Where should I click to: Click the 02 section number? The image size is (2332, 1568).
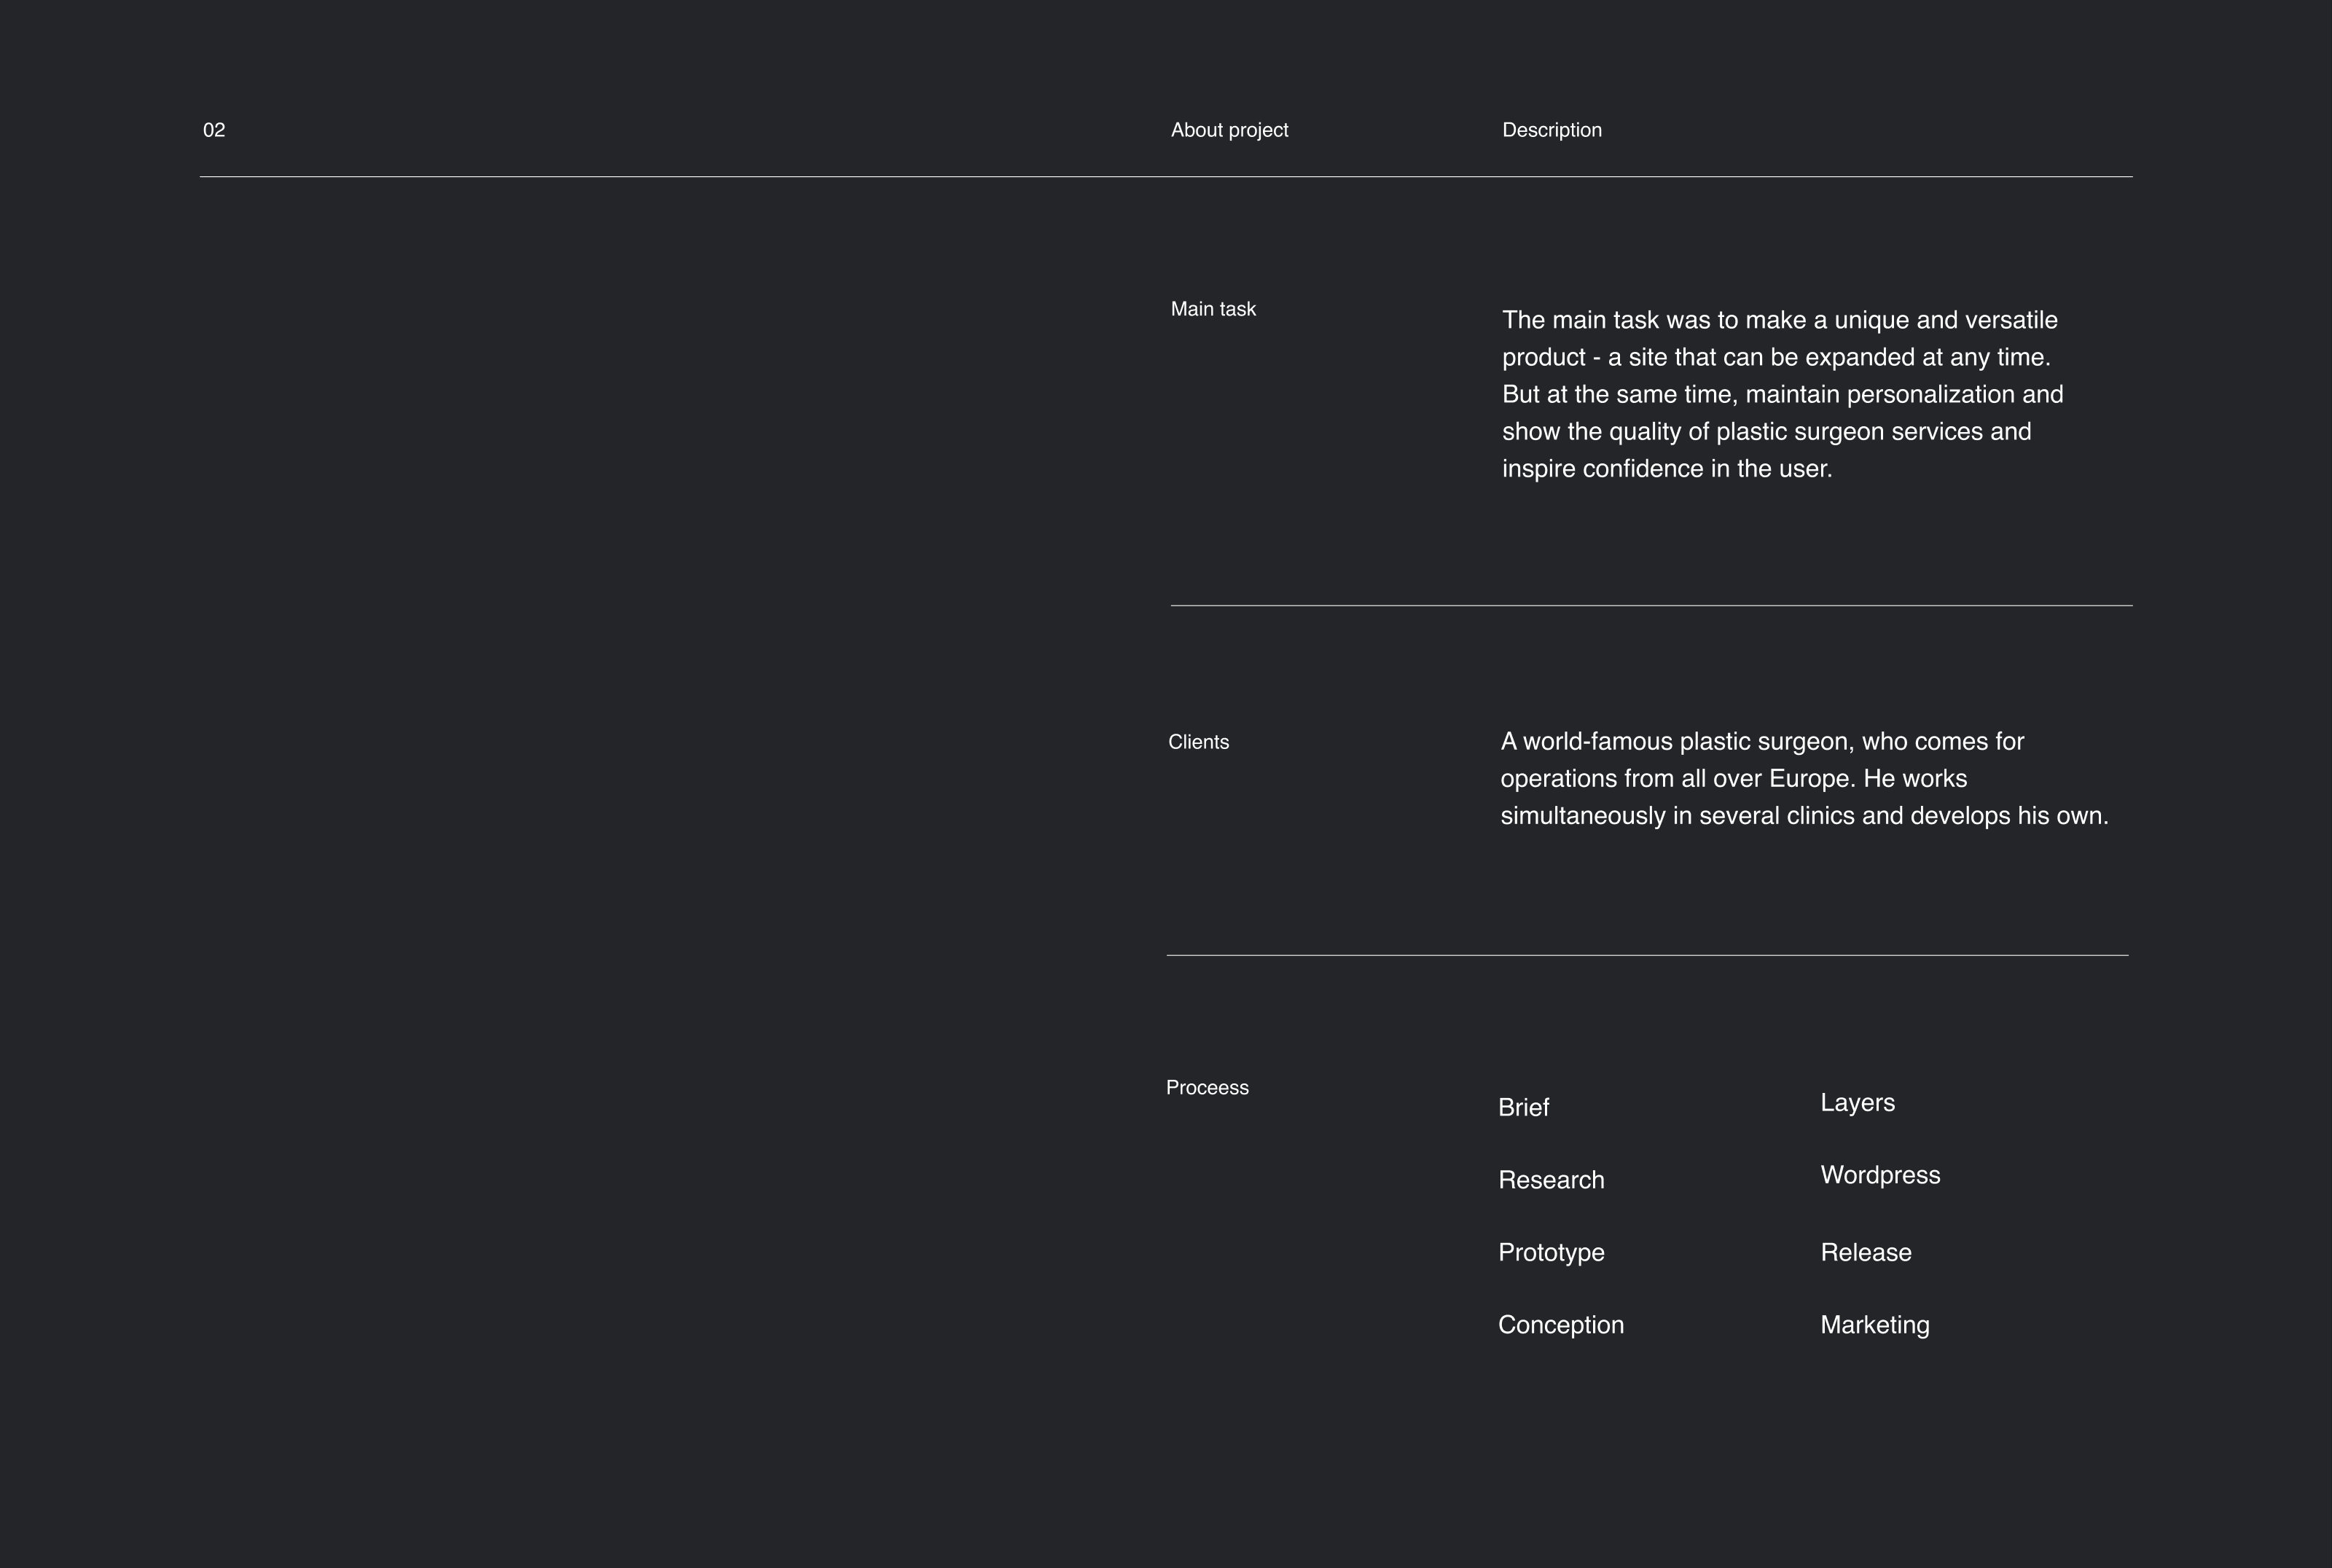click(x=214, y=130)
